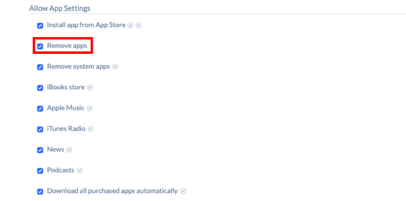The height and width of the screenshot is (201, 406).
Task: Toggle the Apple Music checkbox
Action: [40, 108]
